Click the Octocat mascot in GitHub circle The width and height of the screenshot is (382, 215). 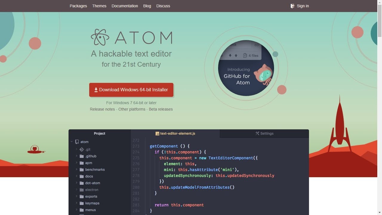264,75
